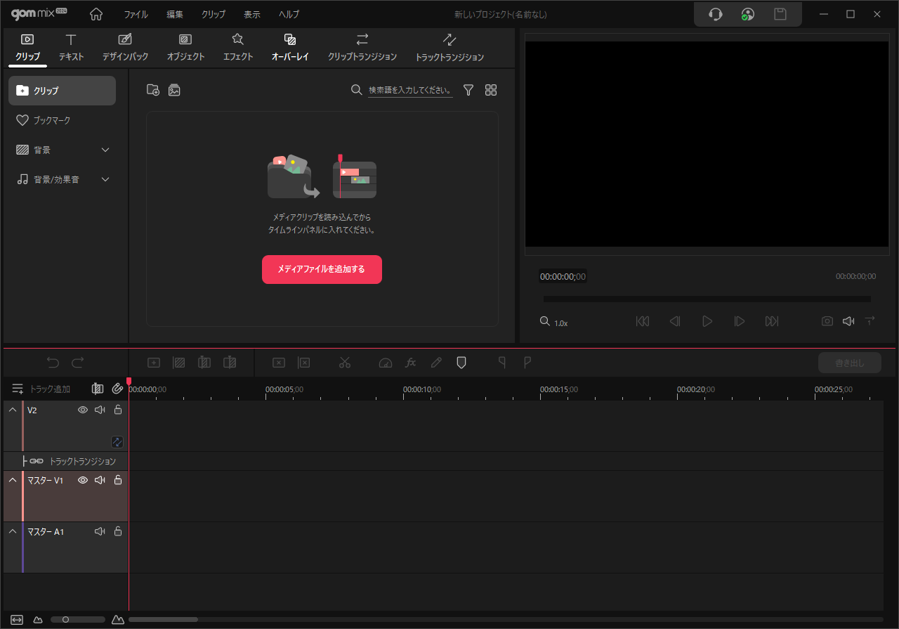Switch clip list to grid view icon
Image resolution: width=899 pixels, height=629 pixels.
(491, 90)
